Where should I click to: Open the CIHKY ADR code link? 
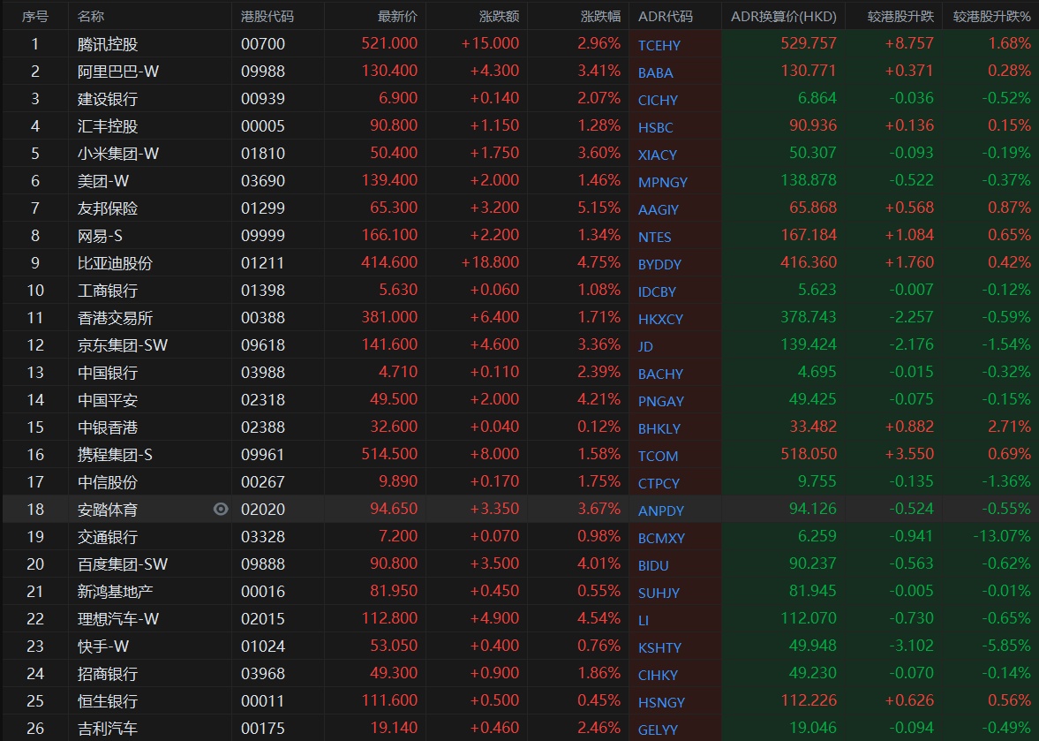(x=658, y=675)
